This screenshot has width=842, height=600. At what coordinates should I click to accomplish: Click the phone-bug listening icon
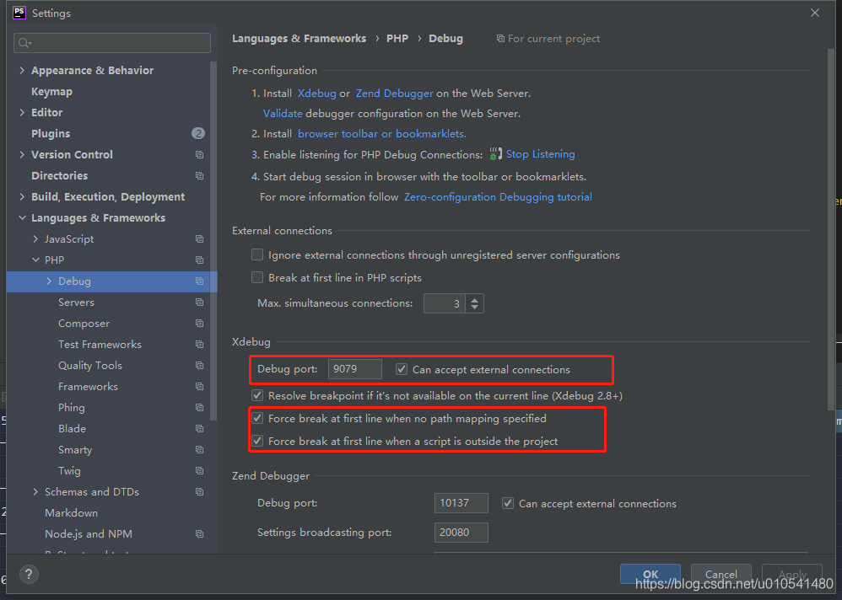coord(495,154)
